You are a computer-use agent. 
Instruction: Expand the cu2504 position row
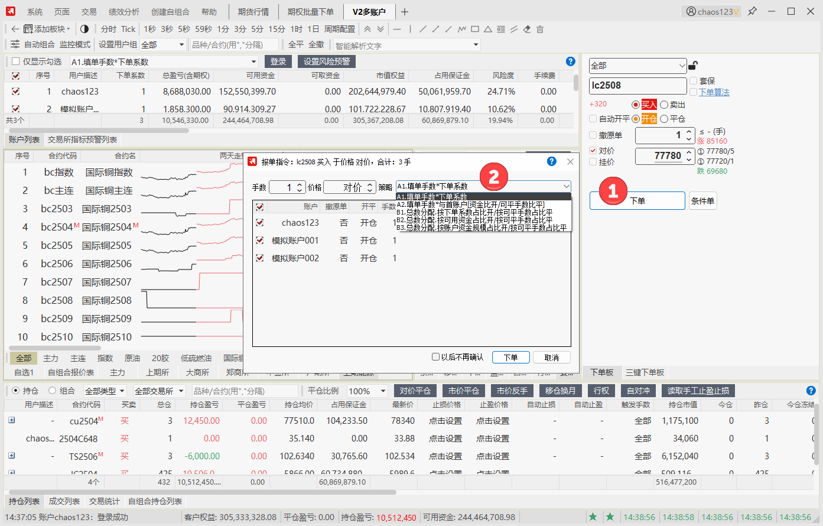point(11,420)
